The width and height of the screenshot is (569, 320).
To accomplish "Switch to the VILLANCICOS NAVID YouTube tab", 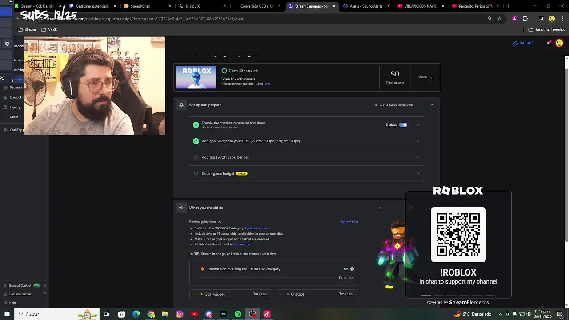I will (421, 6).
